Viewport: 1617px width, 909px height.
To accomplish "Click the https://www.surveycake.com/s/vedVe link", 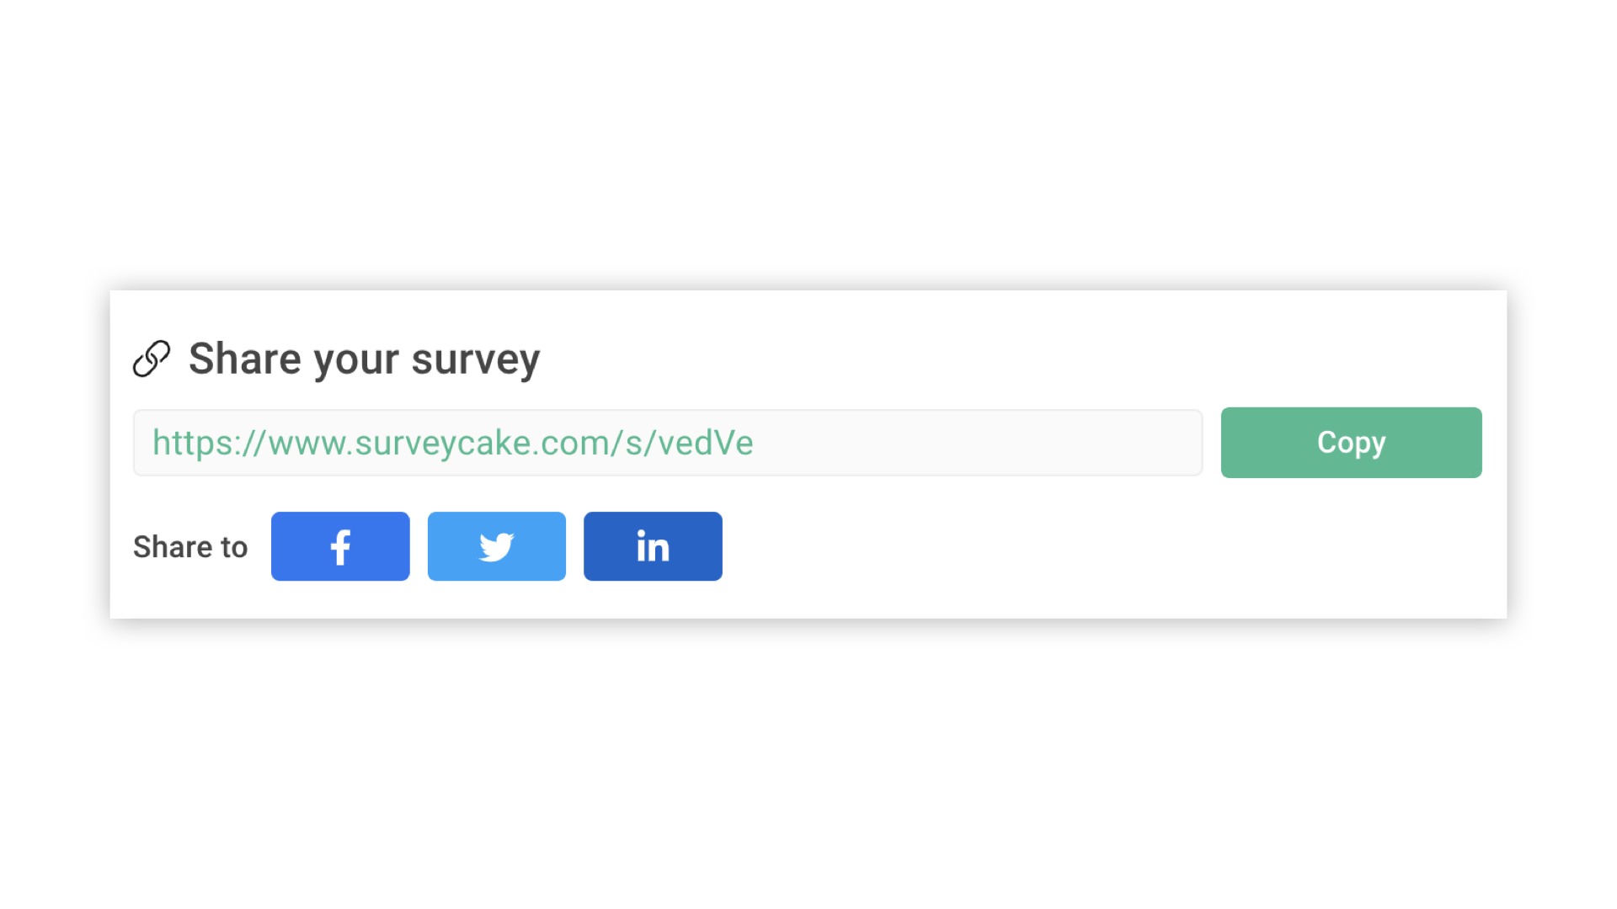I will click(452, 442).
